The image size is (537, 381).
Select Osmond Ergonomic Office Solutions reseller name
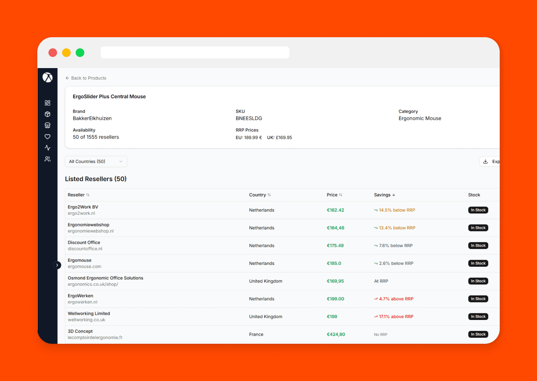pyautogui.click(x=106, y=278)
